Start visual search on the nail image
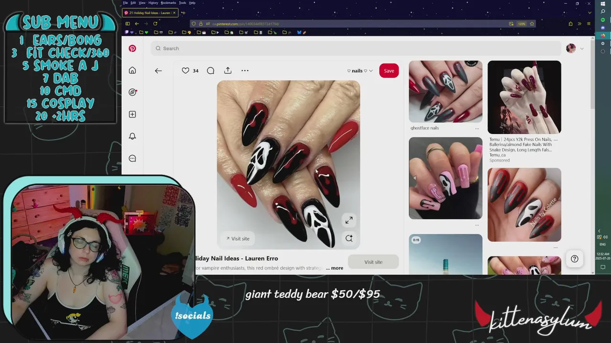This screenshot has height=343, width=611. tap(349, 238)
